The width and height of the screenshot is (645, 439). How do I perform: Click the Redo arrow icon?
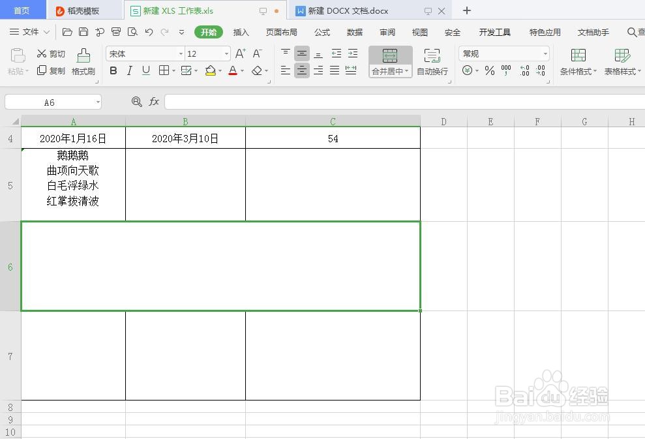[x=165, y=32]
